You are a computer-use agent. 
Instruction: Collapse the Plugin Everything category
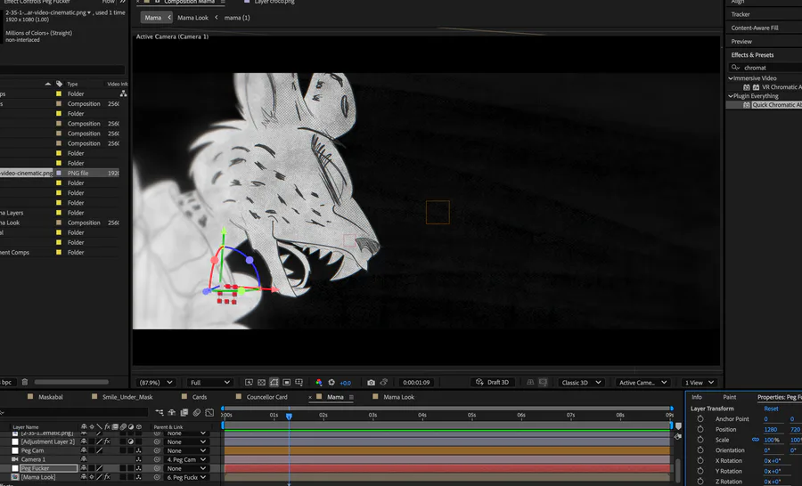[731, 96]
